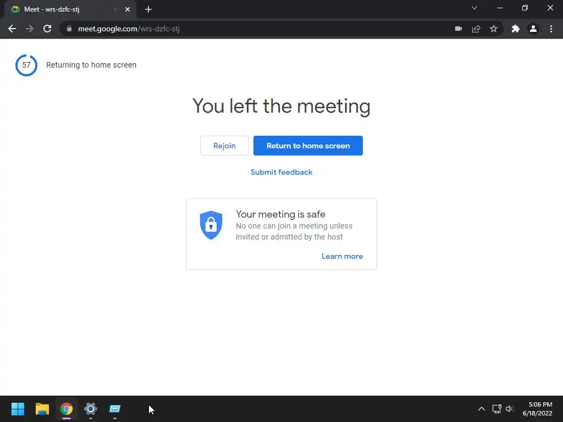
Task: Expand the tab search chevron
Action: click(474, 8)
